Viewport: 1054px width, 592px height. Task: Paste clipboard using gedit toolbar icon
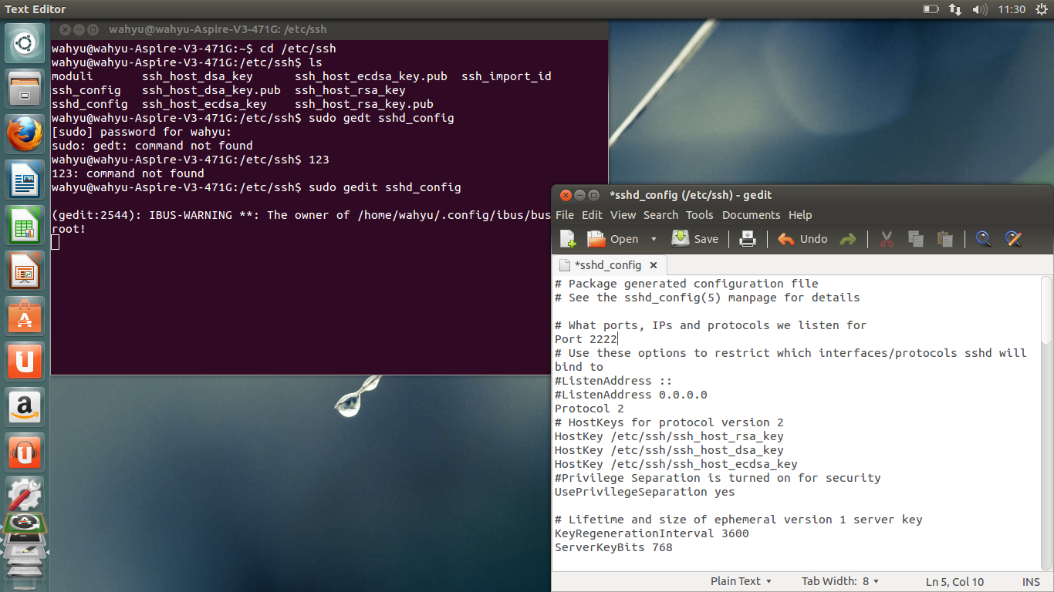tap(944, 239)
